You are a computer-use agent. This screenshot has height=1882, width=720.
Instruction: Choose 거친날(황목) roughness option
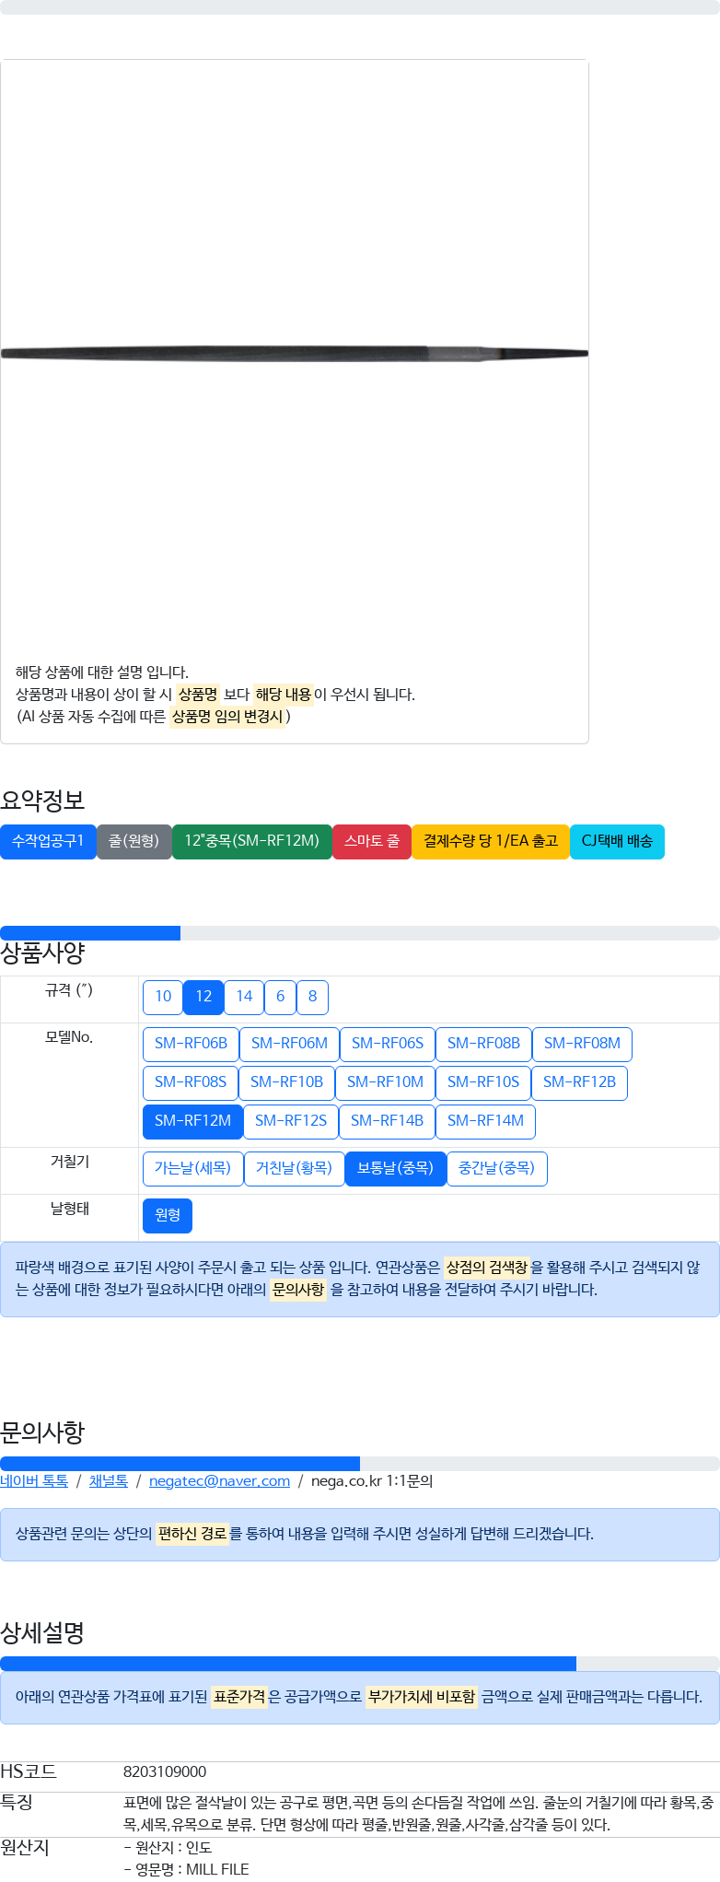click(x=294, y=1168)
